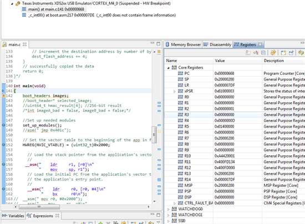Screen dimensions: 305x224
Task: Expand the CTRL_FAULT_BA register
Action: [x=175, y=203]
